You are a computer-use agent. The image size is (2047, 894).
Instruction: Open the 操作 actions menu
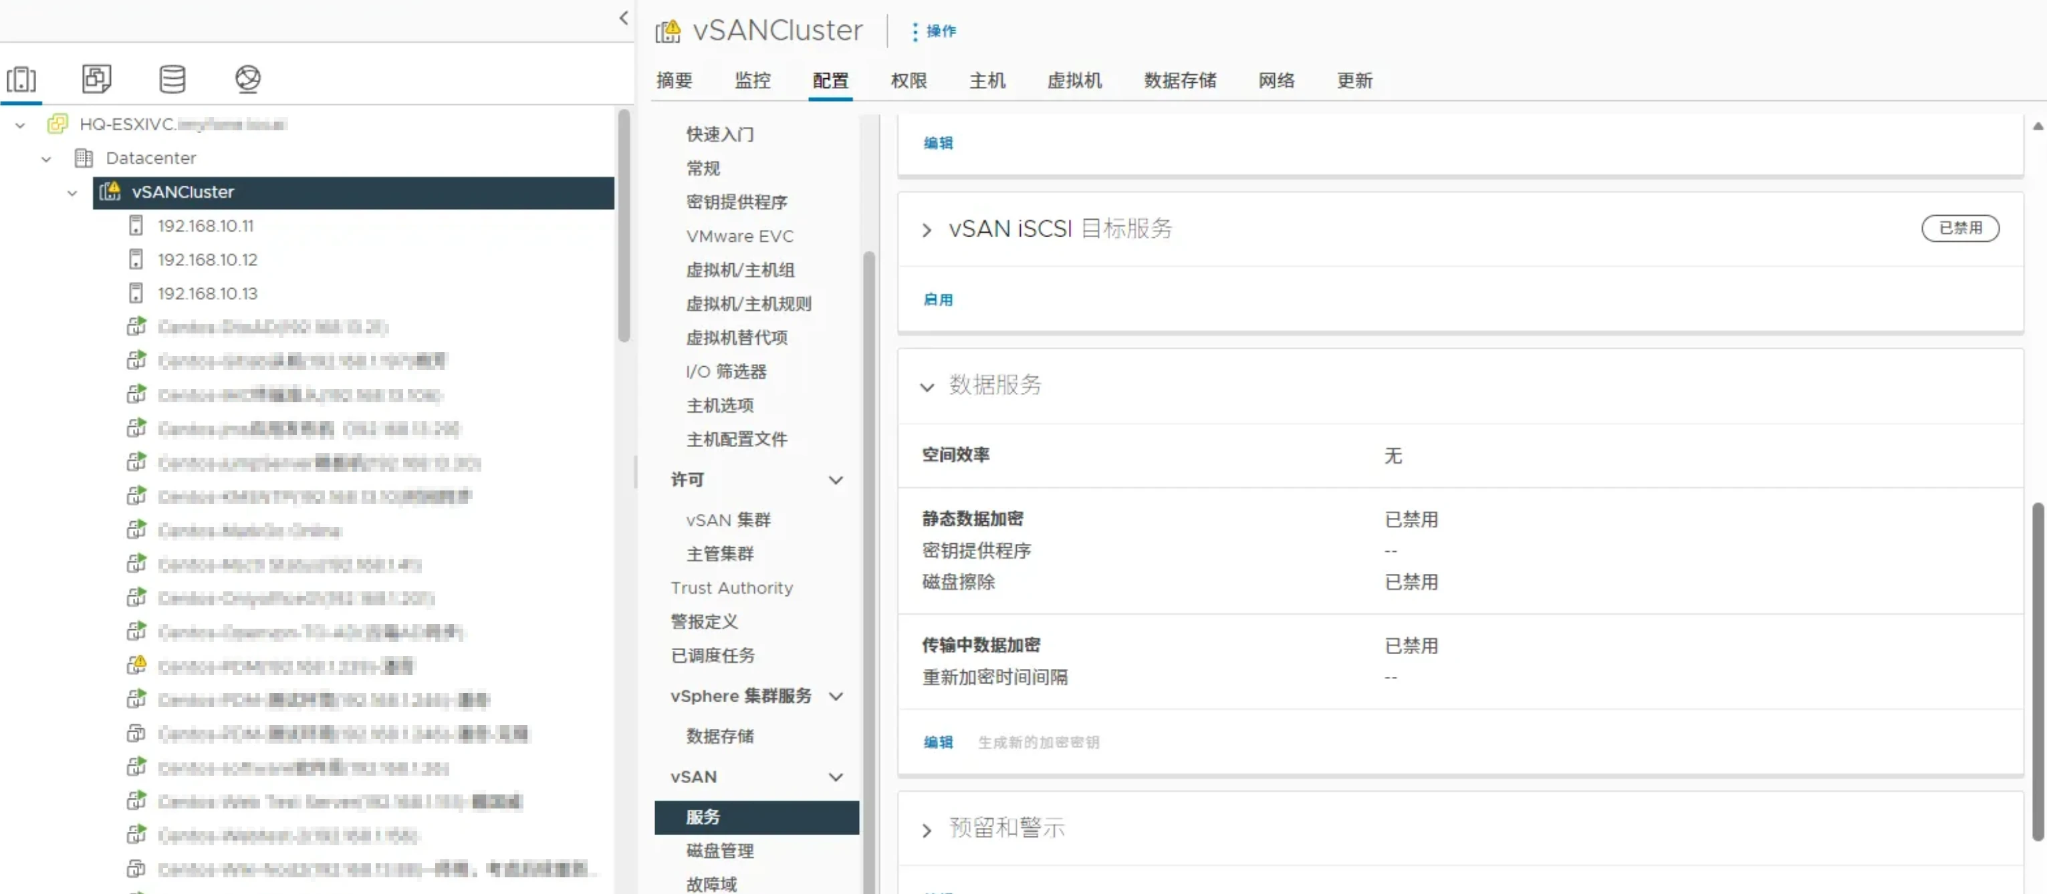pos(934,31)
